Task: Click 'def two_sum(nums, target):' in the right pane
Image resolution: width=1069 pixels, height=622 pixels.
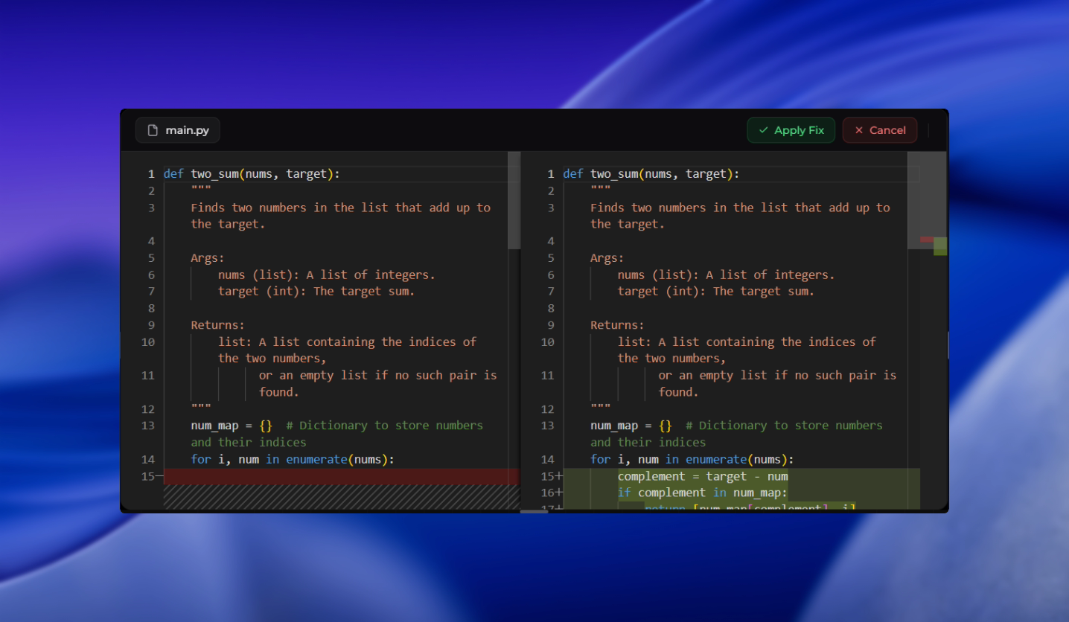Action: coord(651,174)
